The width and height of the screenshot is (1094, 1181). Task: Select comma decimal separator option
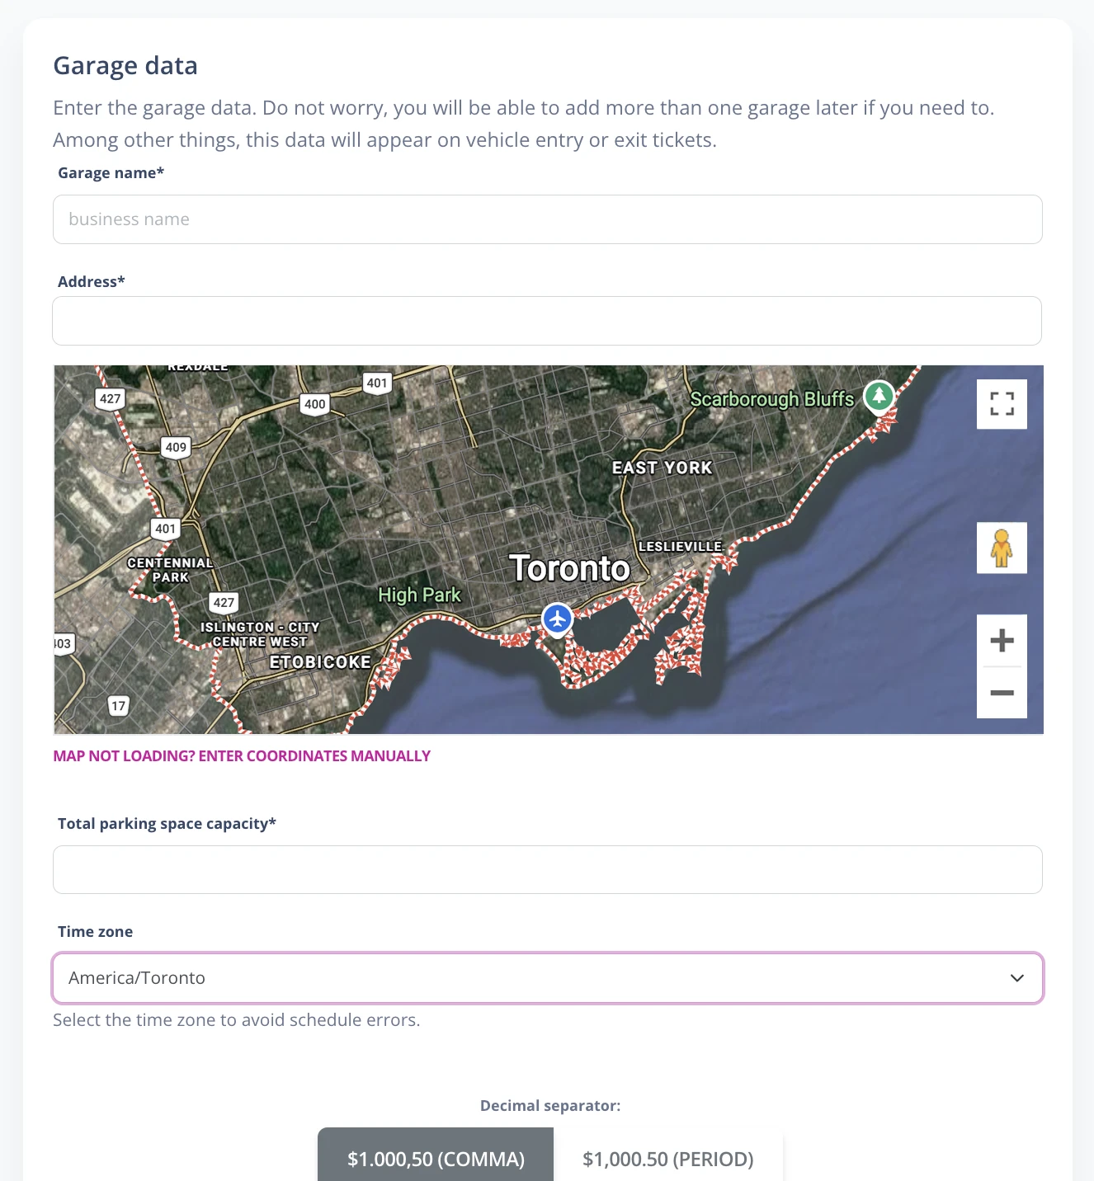point(436,1155)
